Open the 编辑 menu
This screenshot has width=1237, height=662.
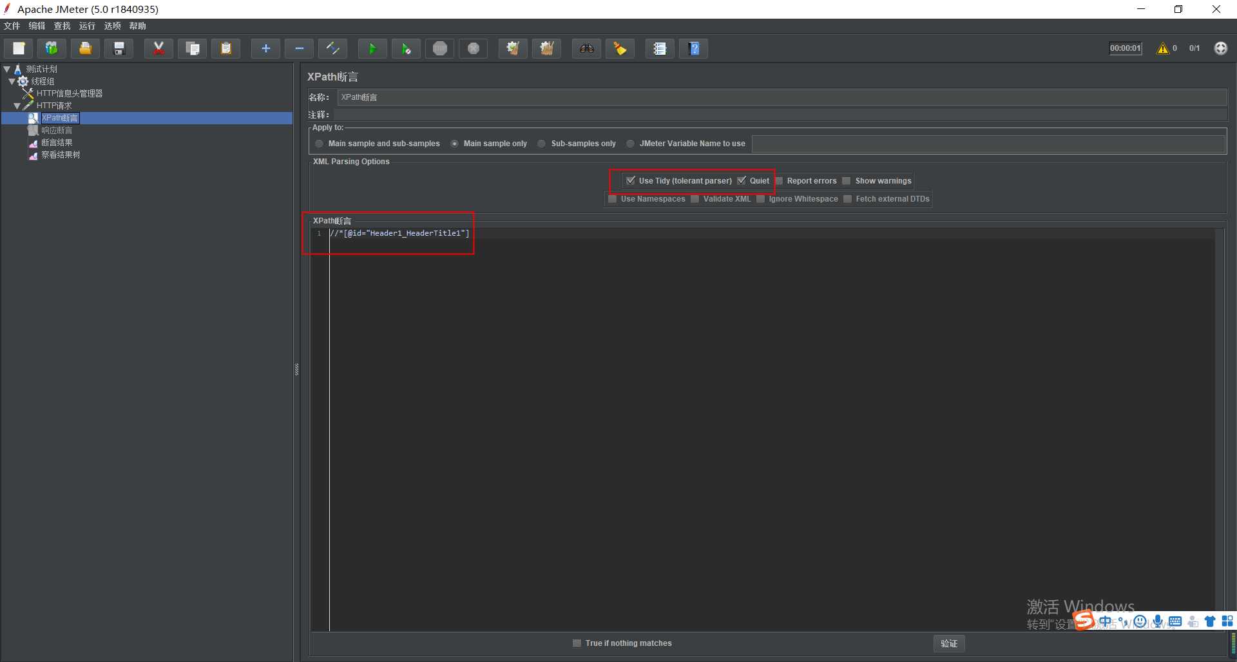tap(37, 26)
